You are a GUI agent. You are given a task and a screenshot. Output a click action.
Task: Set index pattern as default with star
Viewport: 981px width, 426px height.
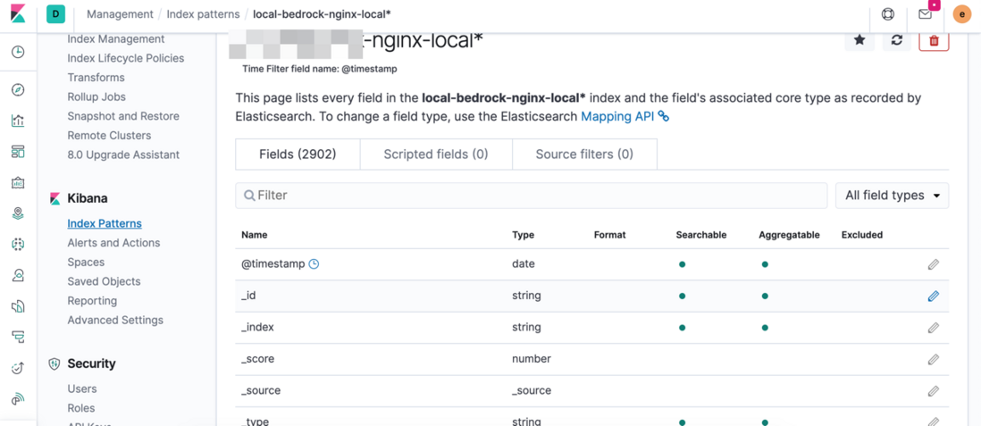[859, 39]
